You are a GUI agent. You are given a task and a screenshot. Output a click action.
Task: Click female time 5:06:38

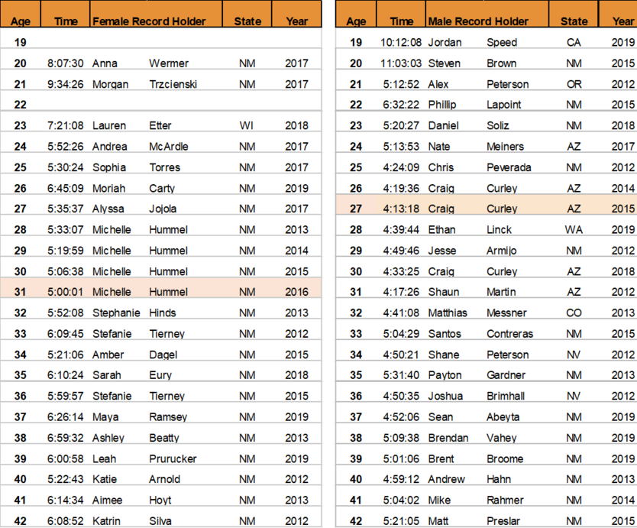(66, 271)
